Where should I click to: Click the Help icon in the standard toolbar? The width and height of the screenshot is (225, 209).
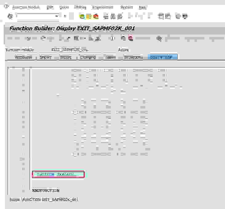(178, 16)
